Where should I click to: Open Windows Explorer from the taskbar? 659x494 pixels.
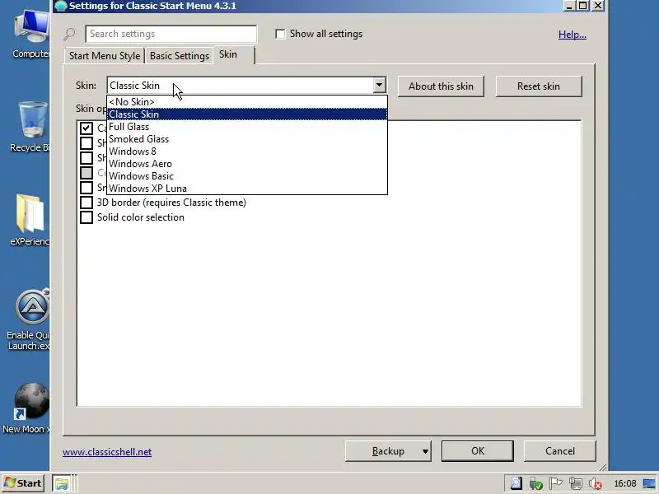click(61, 483)
